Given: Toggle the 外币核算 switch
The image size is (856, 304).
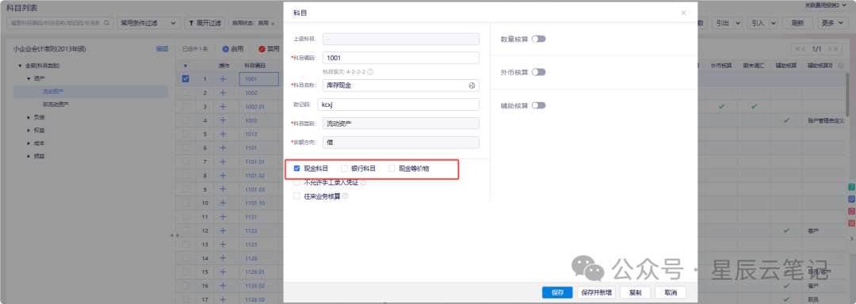Looking at the screenshot, I should click(539, 72).
